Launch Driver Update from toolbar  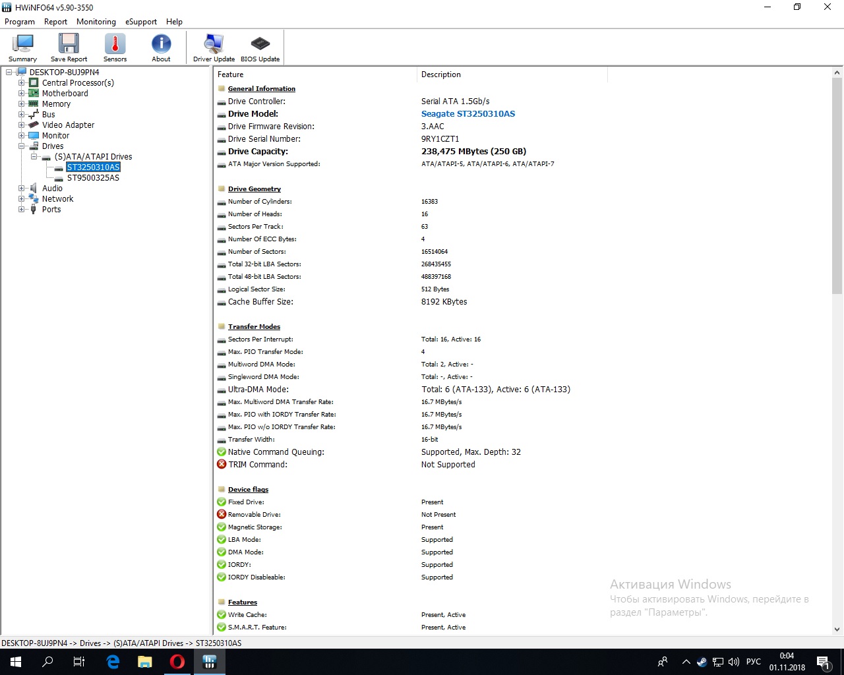click(214, 47)
